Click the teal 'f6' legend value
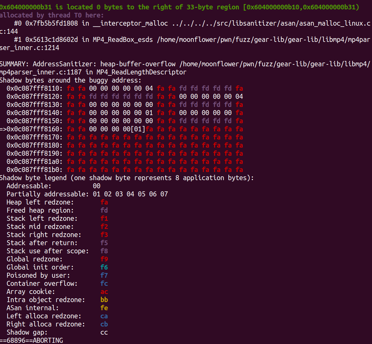 (104, 267)
